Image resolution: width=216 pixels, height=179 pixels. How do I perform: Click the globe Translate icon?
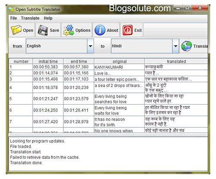186,46
